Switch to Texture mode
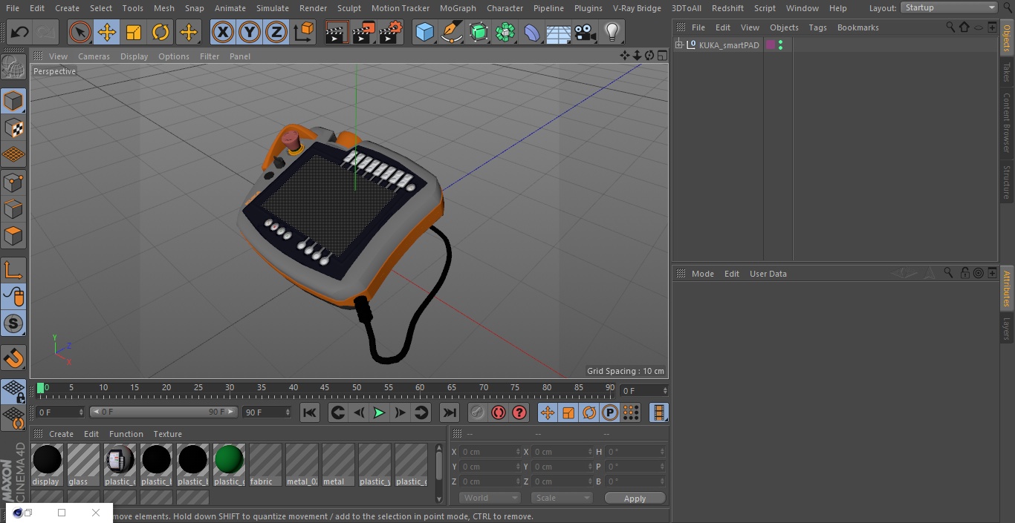 click(13, 128)
